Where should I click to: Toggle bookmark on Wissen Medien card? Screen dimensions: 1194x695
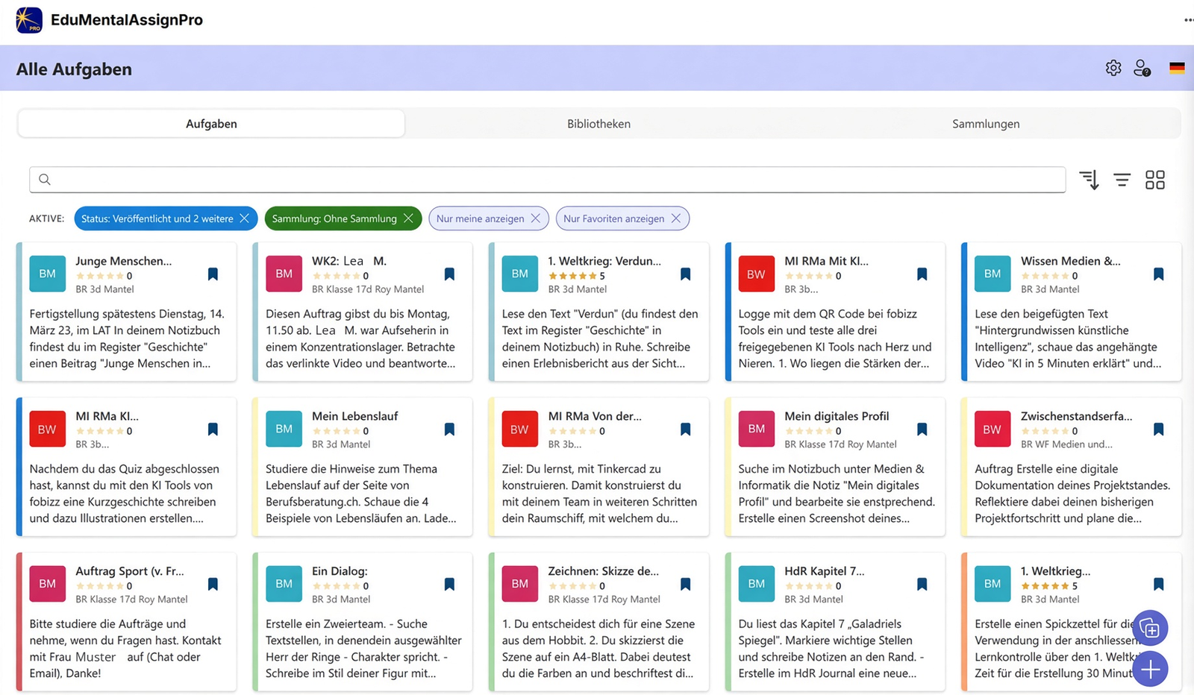pyautogui.click(x=1158, y=274)
